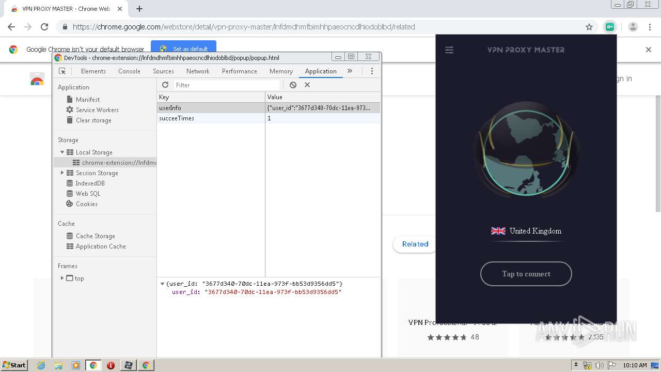
Task: Switch to the Performance tab in DevTools
Action: (240, 71)
